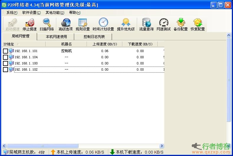Viewport: 233px width, 156px height.
Task: Click computer icon of 192.168.1.101
Action: [11, 51]
